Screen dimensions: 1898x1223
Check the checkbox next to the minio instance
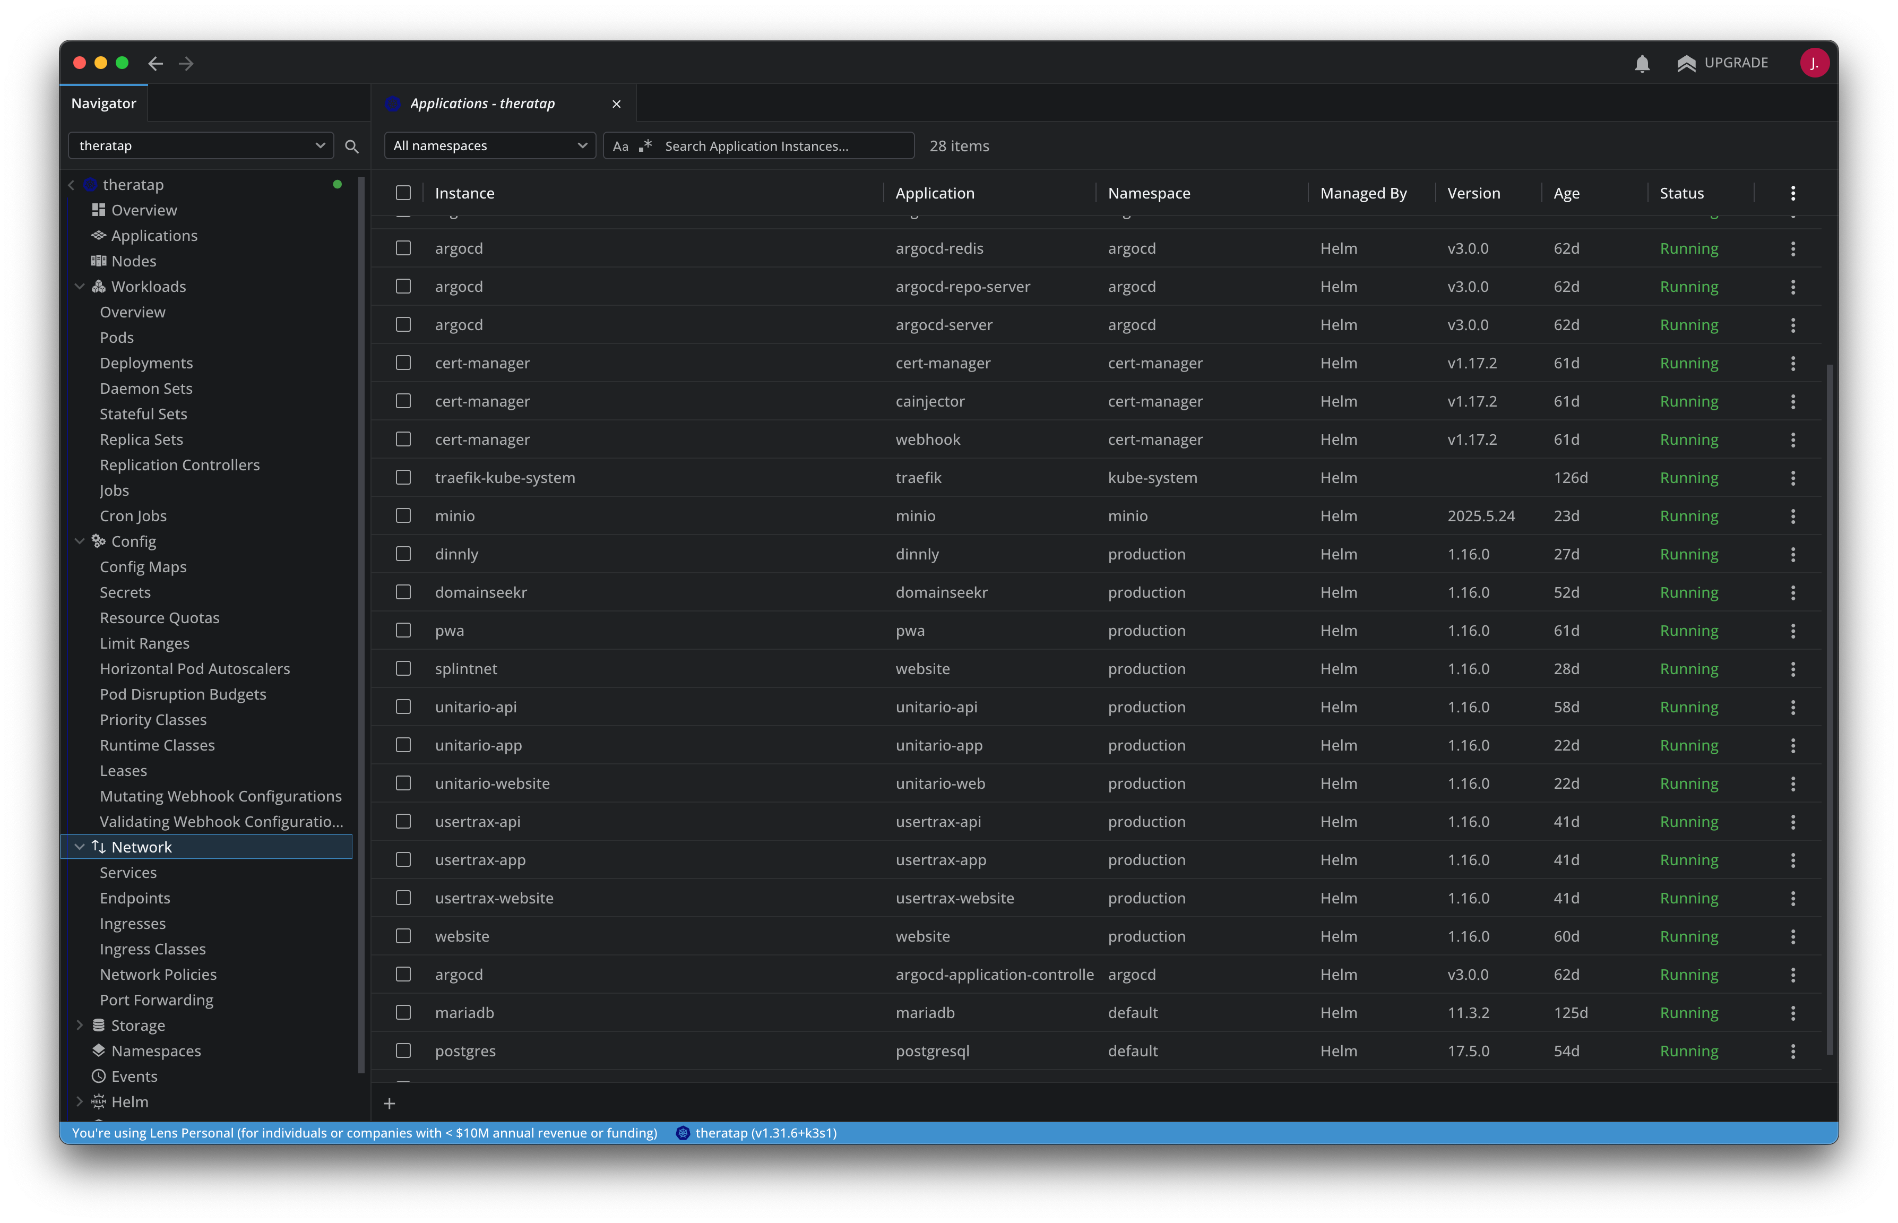[403, 515]
